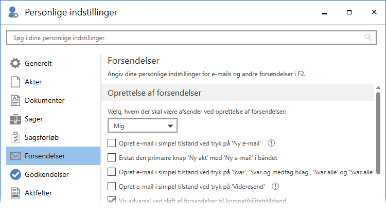Click info icon beside 'Videresend' option
The image size is (386, 217).
(x=275, y=186)
